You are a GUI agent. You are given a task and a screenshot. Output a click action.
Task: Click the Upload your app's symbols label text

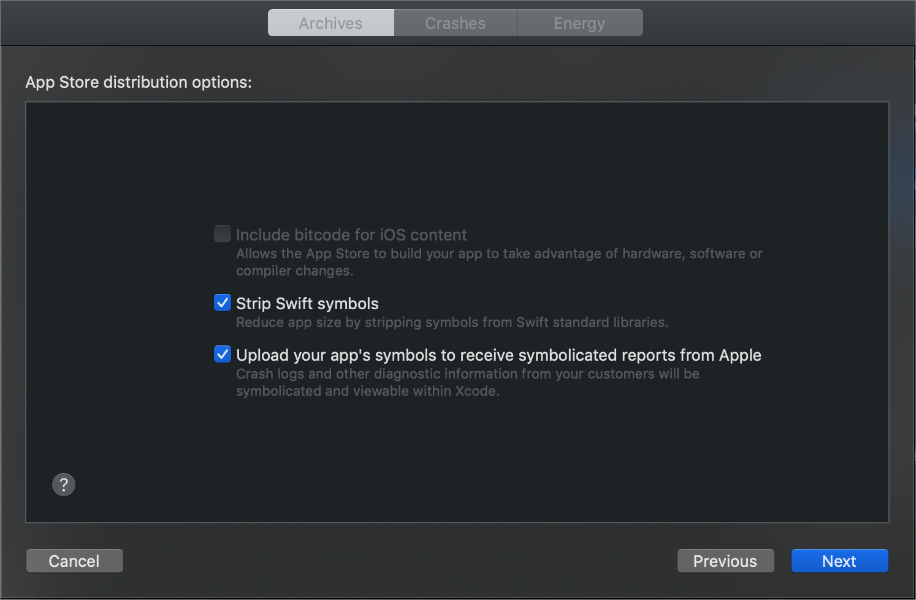[x=498, y=355]
